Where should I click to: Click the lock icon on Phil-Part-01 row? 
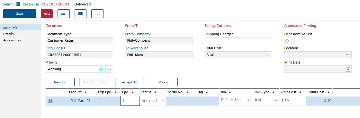50,101
